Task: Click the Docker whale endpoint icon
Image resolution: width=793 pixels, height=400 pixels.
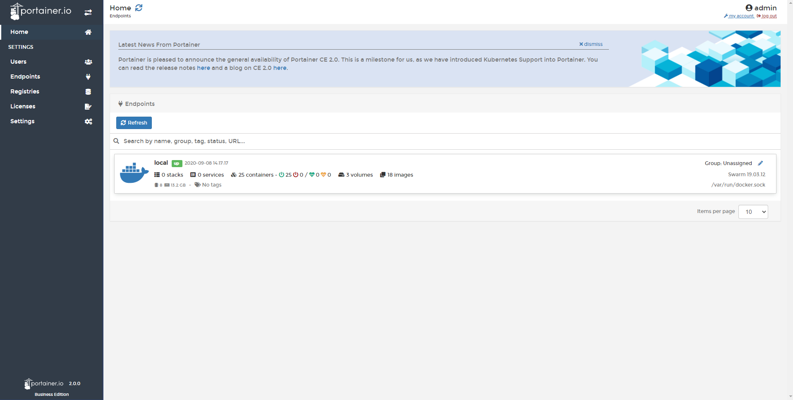Action: 134,173
